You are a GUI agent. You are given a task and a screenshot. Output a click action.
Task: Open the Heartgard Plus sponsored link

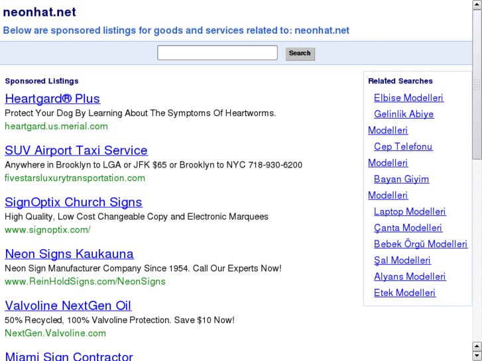[x=52, y=99]
